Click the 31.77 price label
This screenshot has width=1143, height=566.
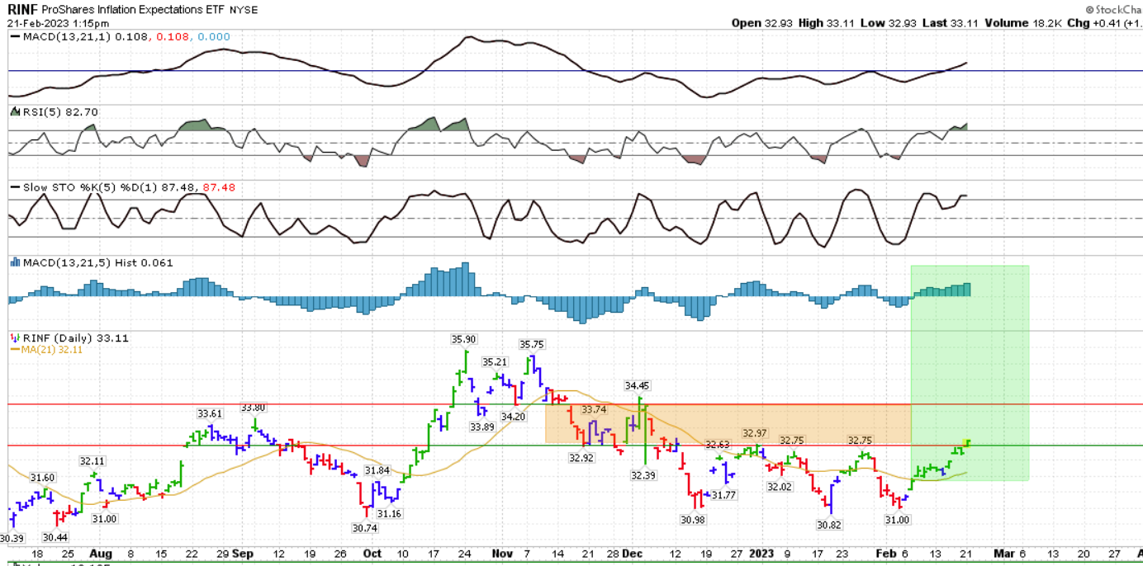[723, 495]
